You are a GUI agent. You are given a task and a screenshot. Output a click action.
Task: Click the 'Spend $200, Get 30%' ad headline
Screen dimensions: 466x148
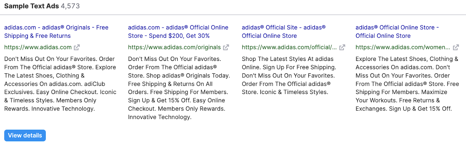tap(178, 32)
